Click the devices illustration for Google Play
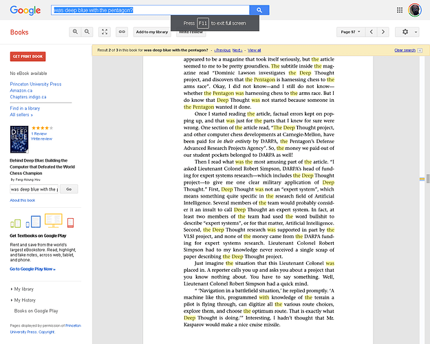The height and width of the screenshot is (344, 430). (x=42, y=221)
